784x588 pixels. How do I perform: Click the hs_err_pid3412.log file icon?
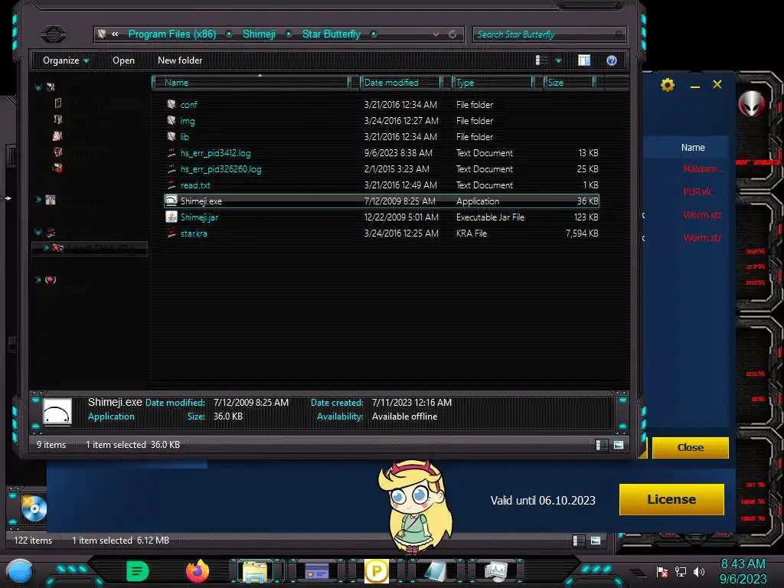click(x=171, y=152)
